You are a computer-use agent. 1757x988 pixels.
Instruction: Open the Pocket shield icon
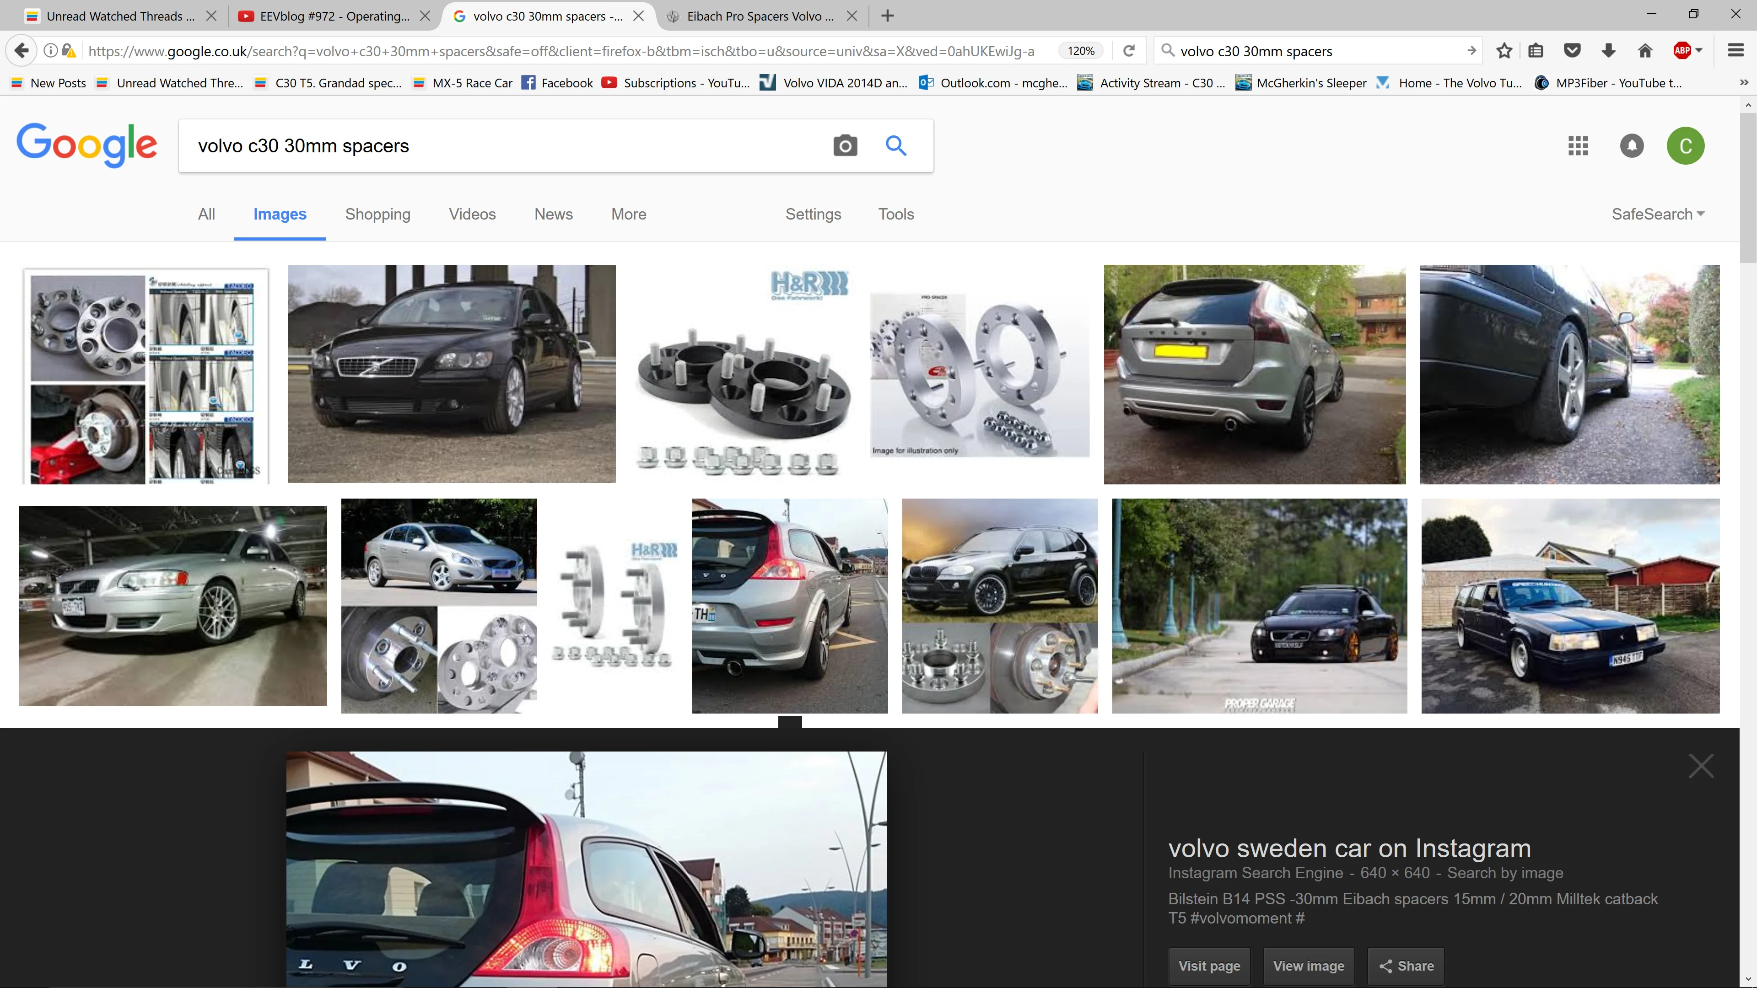click(x=1572, y=50)
